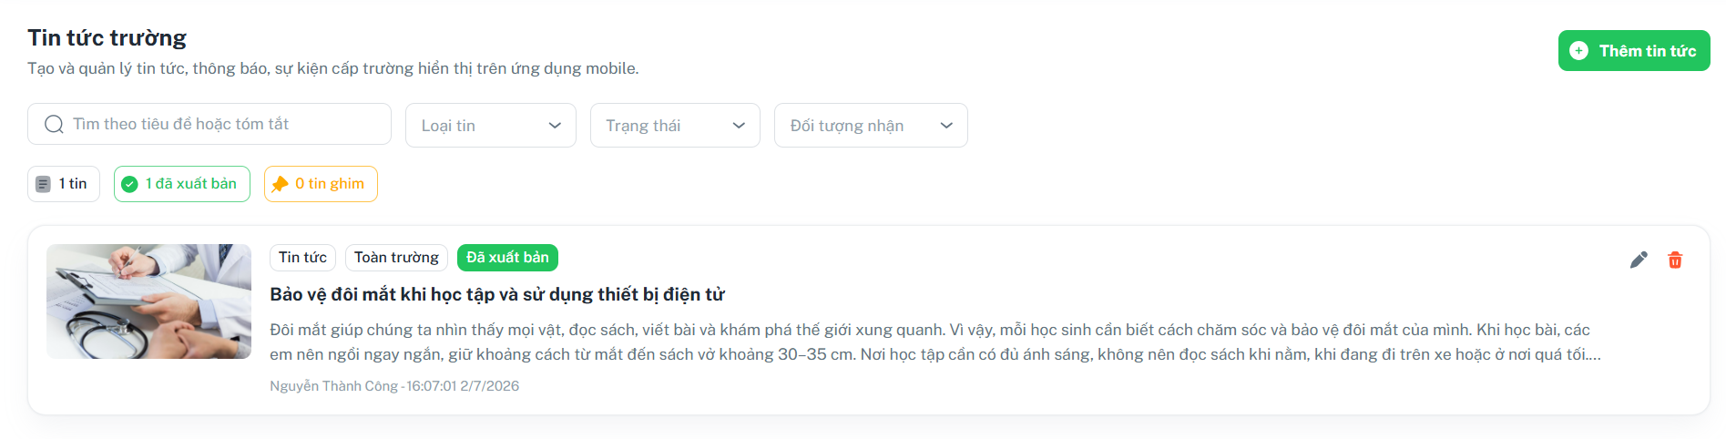Viewport: 1726px width, 439px height.
Task: Click the Đã xuất bản status badge
Action: click(x=507, y=258)
